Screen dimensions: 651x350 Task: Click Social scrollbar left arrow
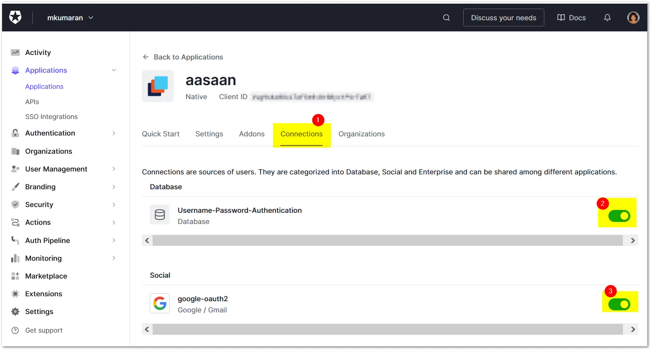coord(147,329)
